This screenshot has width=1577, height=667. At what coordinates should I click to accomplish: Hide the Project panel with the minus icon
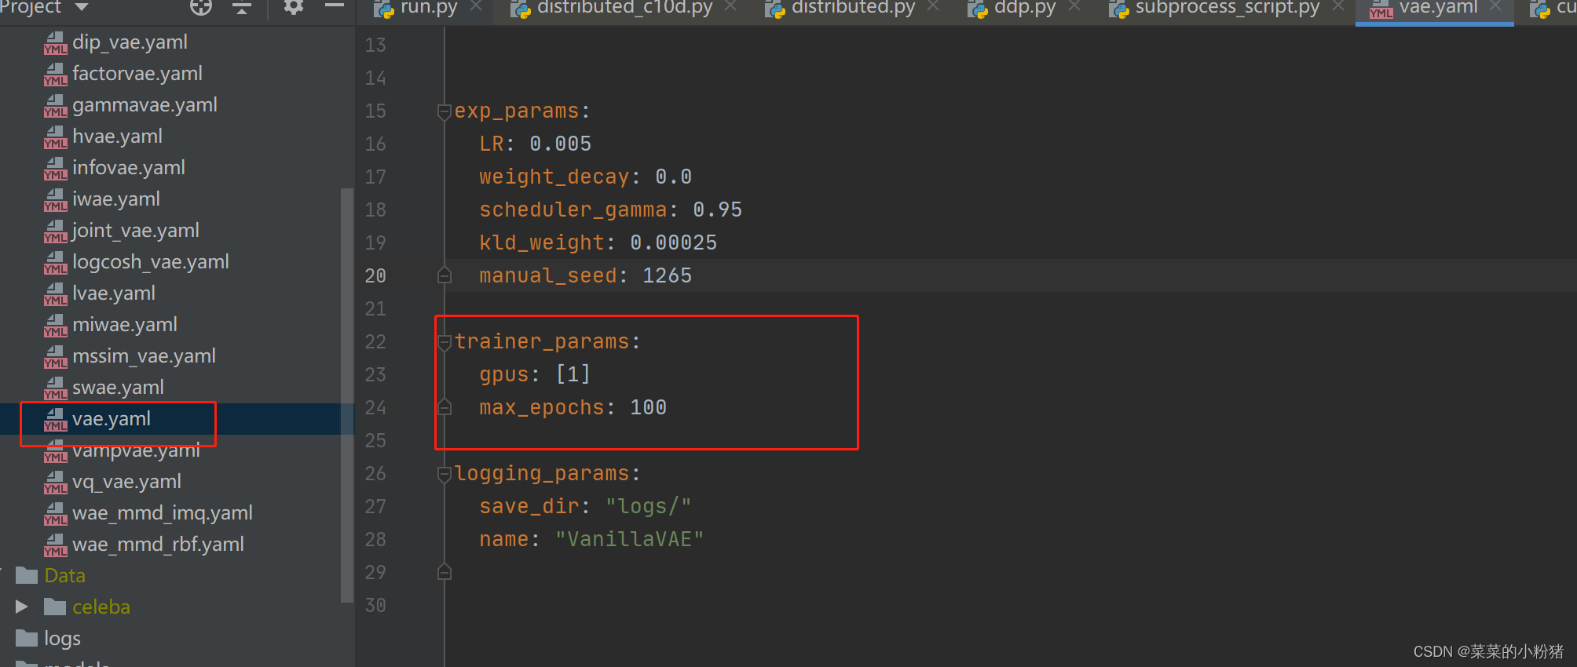click(x=335, y=6)
